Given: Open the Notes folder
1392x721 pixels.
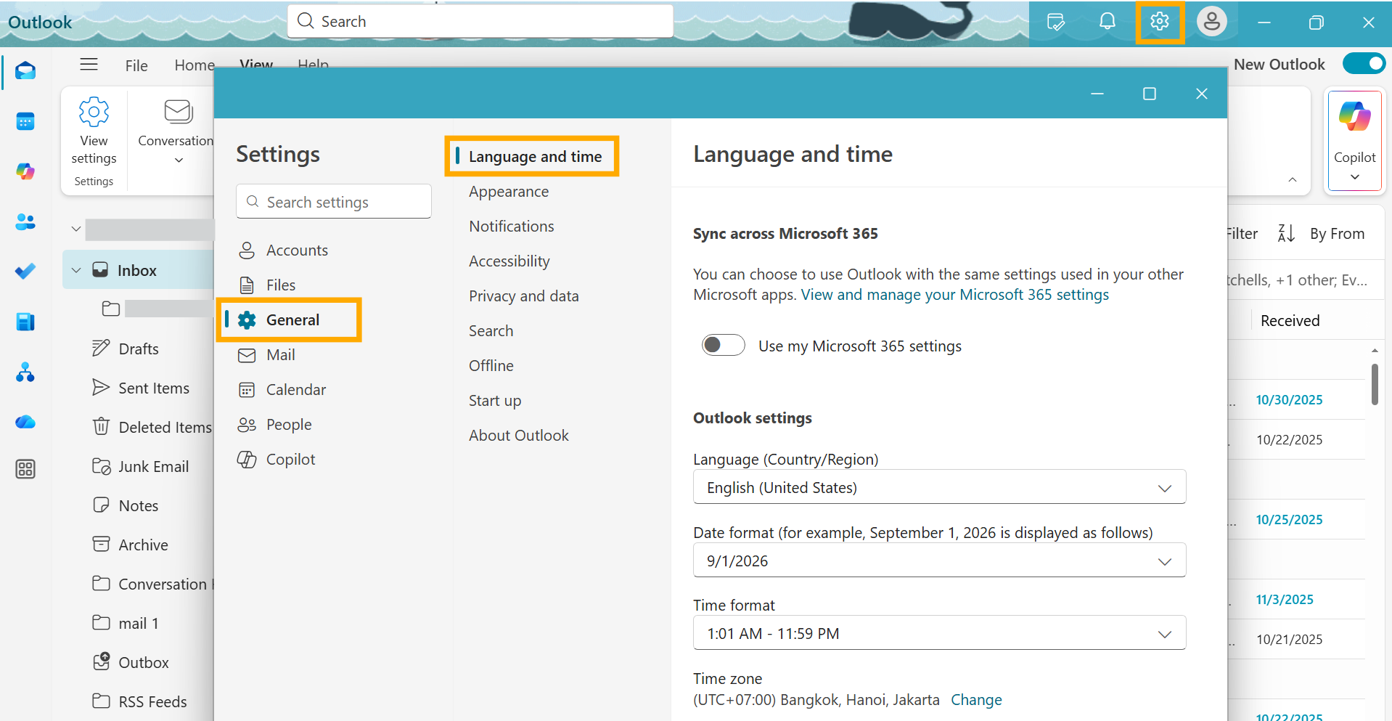Looking at the screenshot, I should click(138, 505).
